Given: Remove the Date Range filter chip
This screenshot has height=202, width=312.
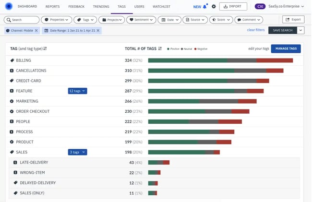Looking at the screenshot, I should pos(98,30).
